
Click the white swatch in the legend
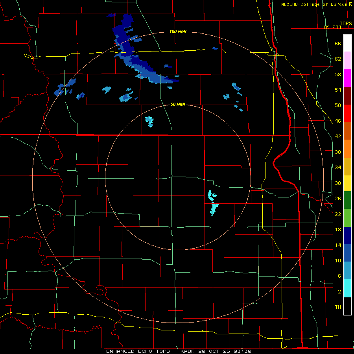coord(347,43)
